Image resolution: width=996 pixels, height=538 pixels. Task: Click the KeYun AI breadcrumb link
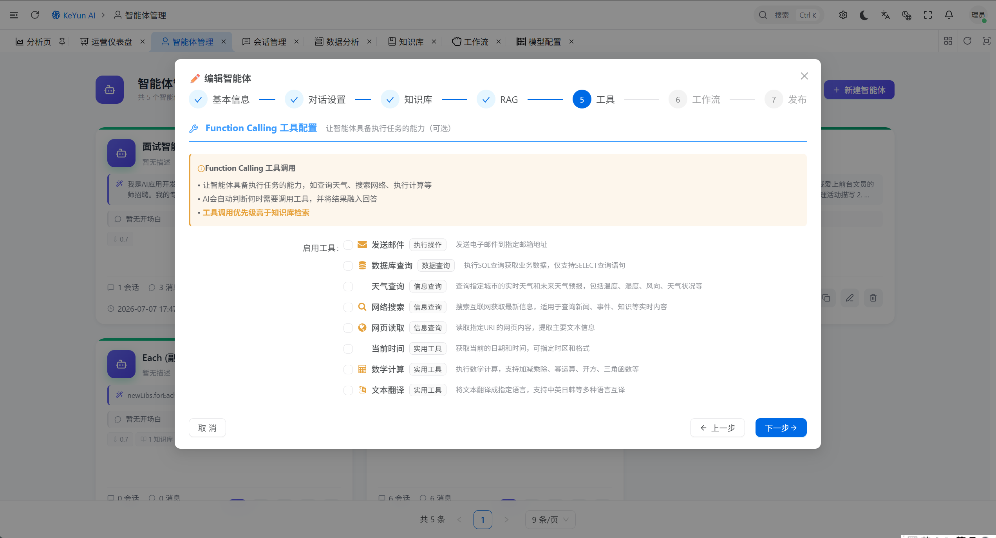pos(74,15)
